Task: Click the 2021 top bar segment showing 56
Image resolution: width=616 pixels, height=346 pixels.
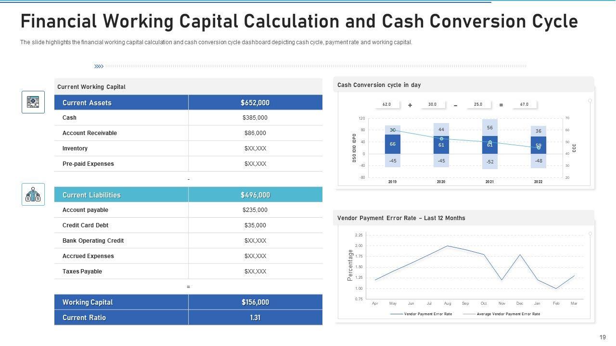Action: [x=490, y=128]
